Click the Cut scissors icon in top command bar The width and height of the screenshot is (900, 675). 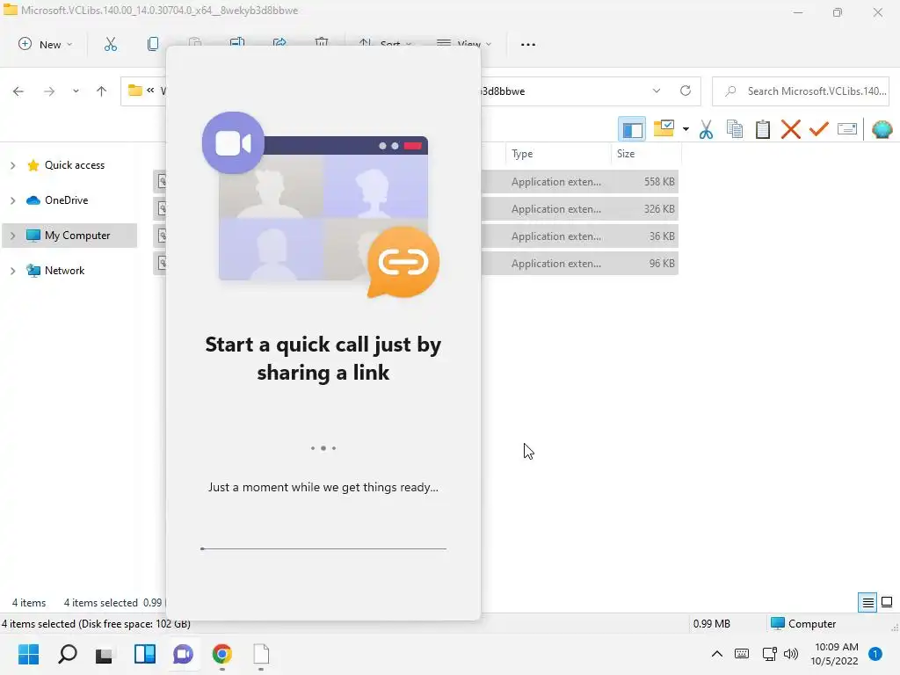[110, 44]
